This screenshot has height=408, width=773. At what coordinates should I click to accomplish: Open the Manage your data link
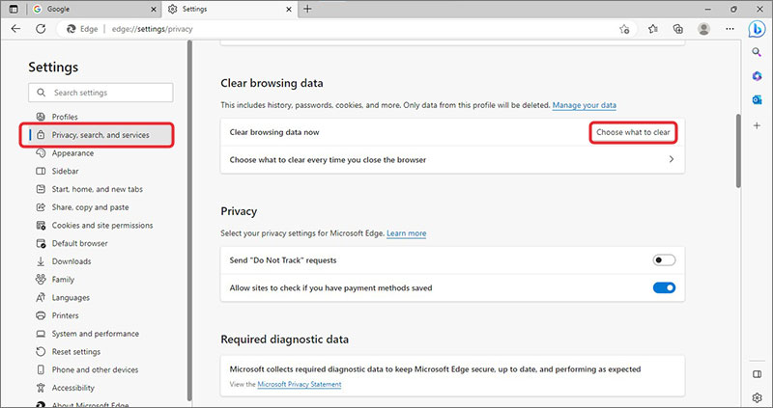click(x=585, y=105)
